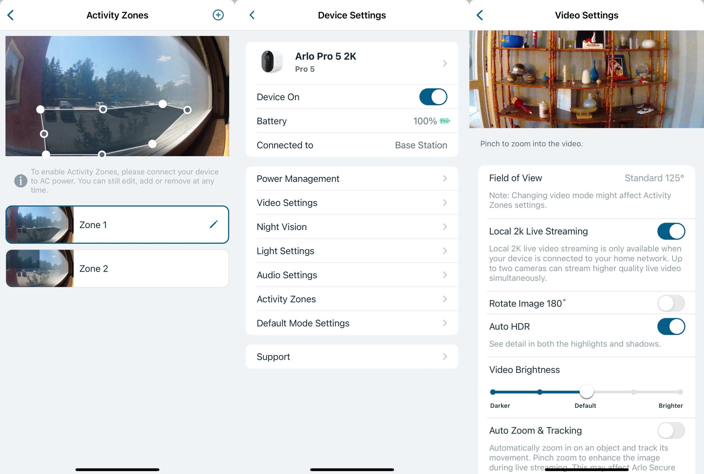Disable Local 2k Live Streaming
The width and height of the screenshot is (704, 474).
click(671, 231)
